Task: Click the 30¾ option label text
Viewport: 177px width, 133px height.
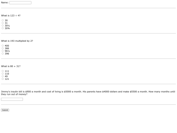Action: coord(7,28)
